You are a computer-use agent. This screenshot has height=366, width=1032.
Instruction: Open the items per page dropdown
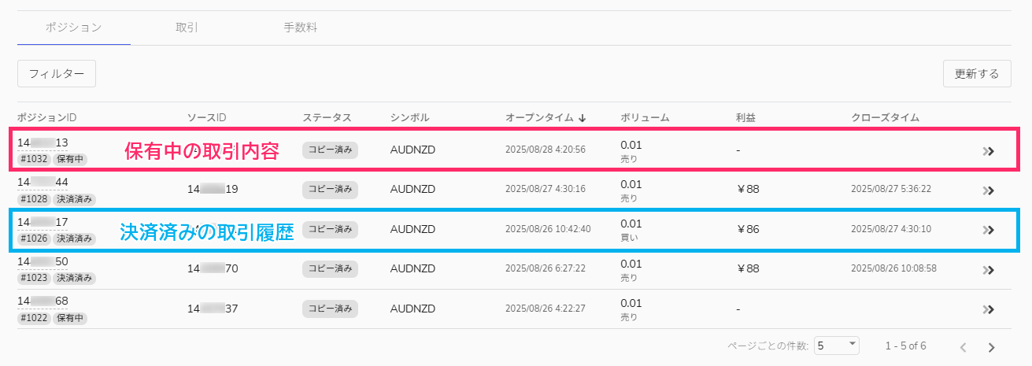(836, 346)
